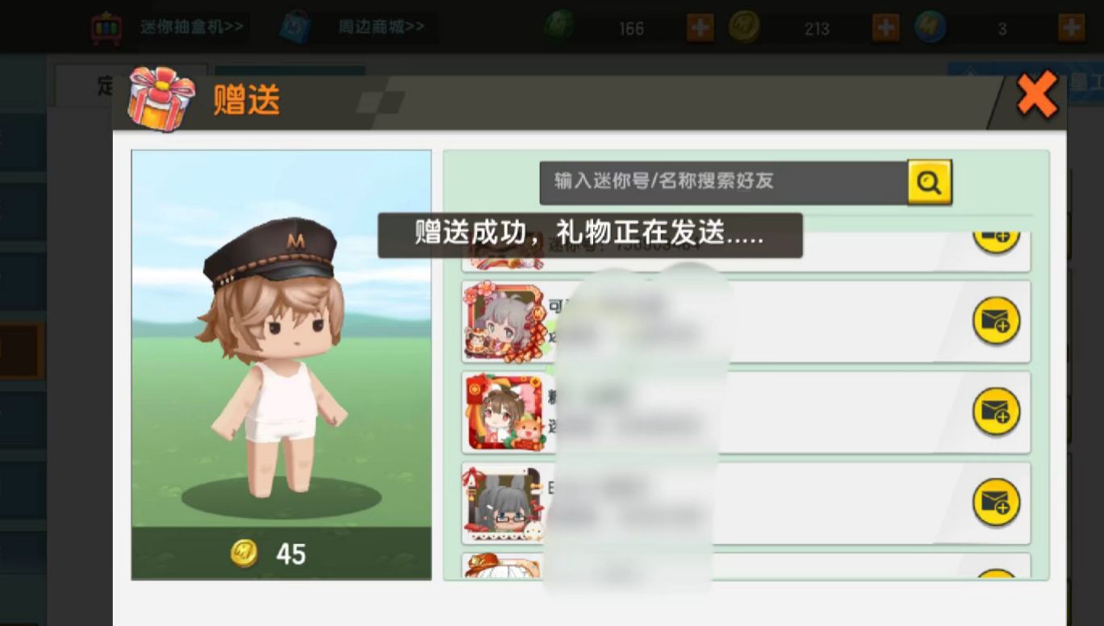Image resolution: width=1104 pixels, height=626 pixels.
Task: Send gift to friend with brown-haired ox avatar
Action: (996, 412)
